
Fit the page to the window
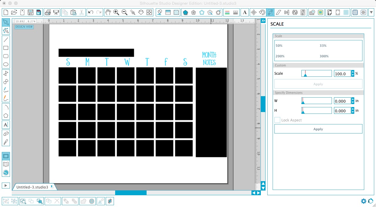tap(149, 12)
